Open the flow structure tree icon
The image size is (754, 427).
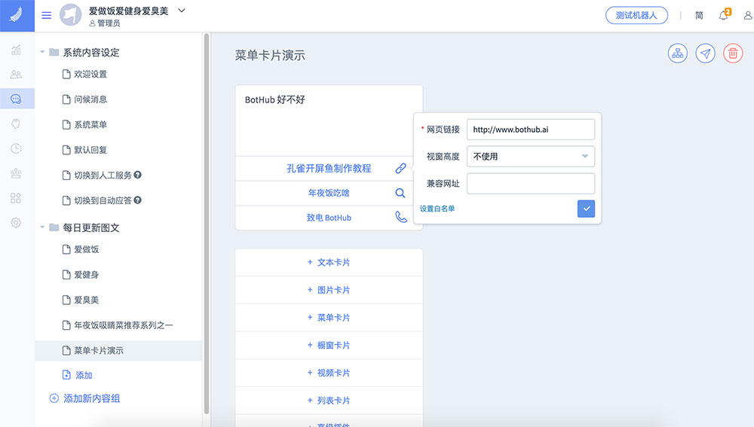pyautogui.click(x=678, y=53)
